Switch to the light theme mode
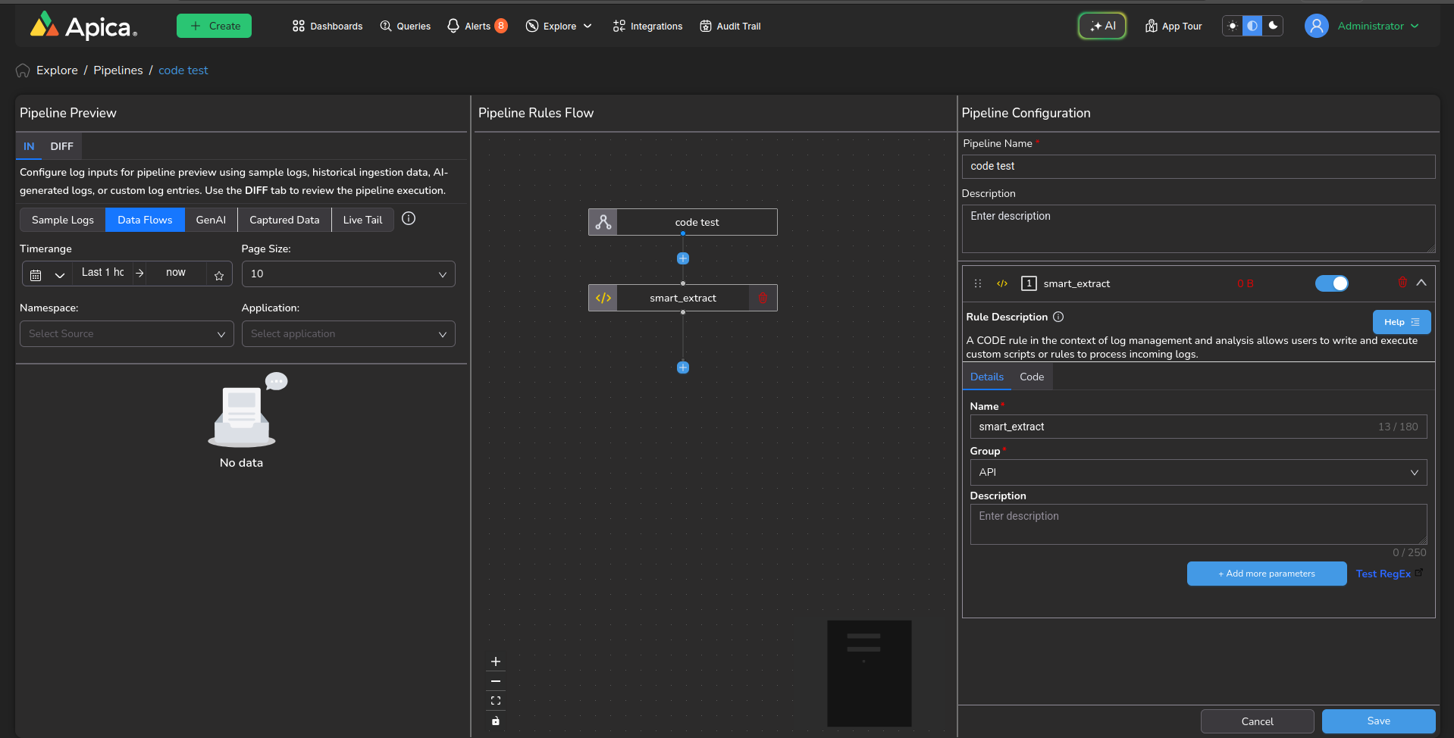Screen dimensions: 1454x738 tap(1233, 26)
